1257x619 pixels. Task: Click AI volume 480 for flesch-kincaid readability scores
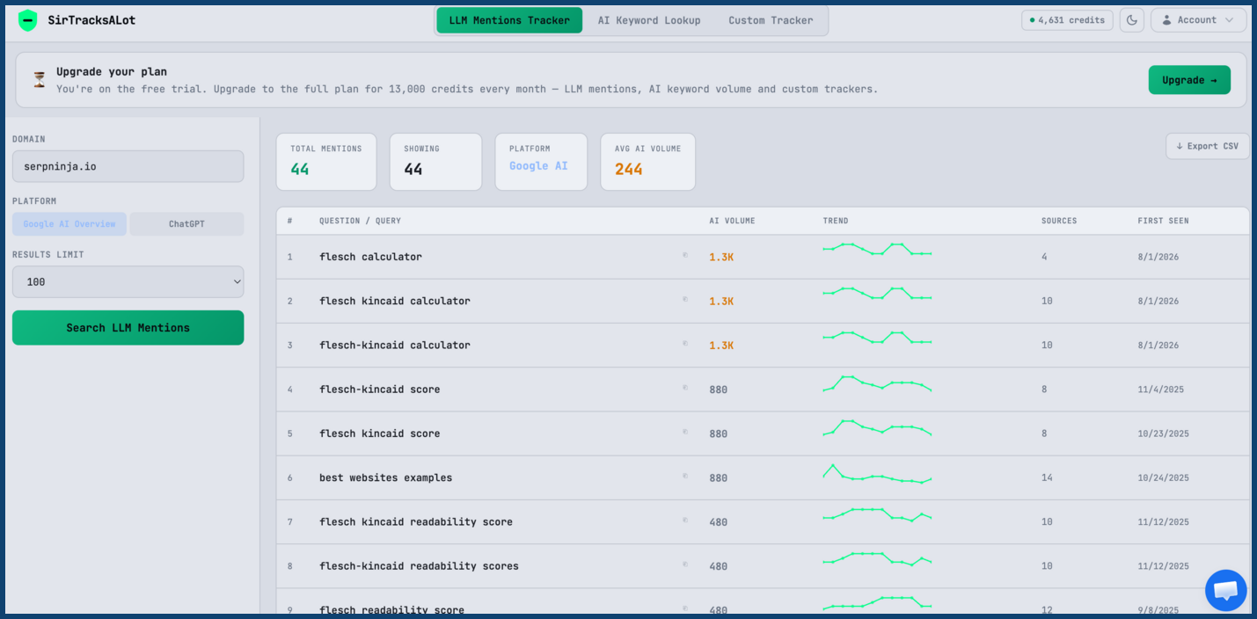[x=719, y=566]
